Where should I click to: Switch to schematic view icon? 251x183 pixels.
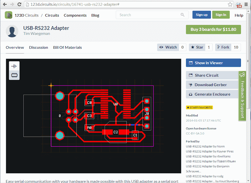(x=14, y=66)
